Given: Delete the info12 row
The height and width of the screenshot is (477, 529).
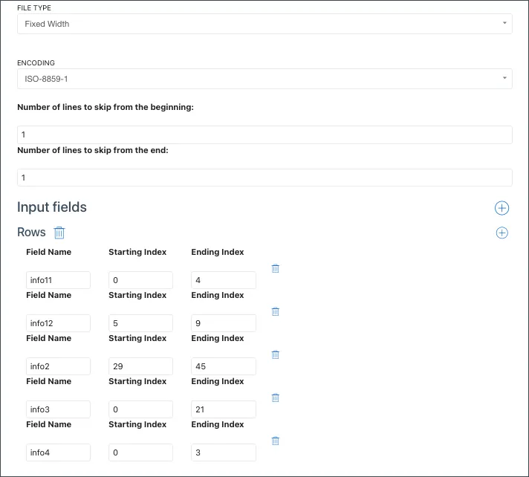Looking at the screenshot, I should (276, 311).
